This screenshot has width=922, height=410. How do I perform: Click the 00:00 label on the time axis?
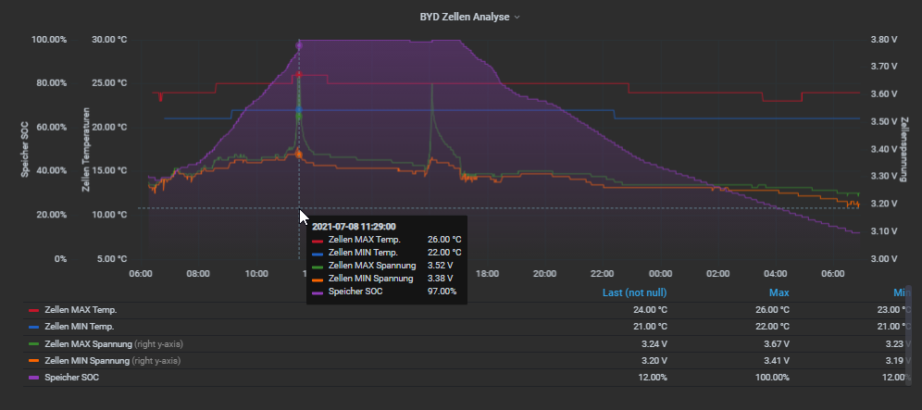point(660,274)
